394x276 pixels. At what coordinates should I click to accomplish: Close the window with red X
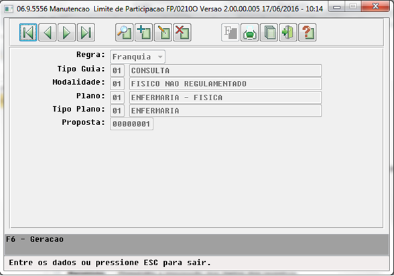[x=376, y=6]
